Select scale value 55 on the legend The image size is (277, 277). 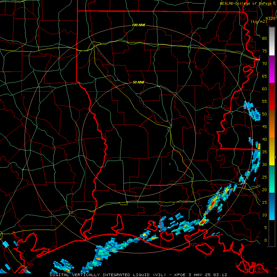pyautogui.click(x=264, y=102)
